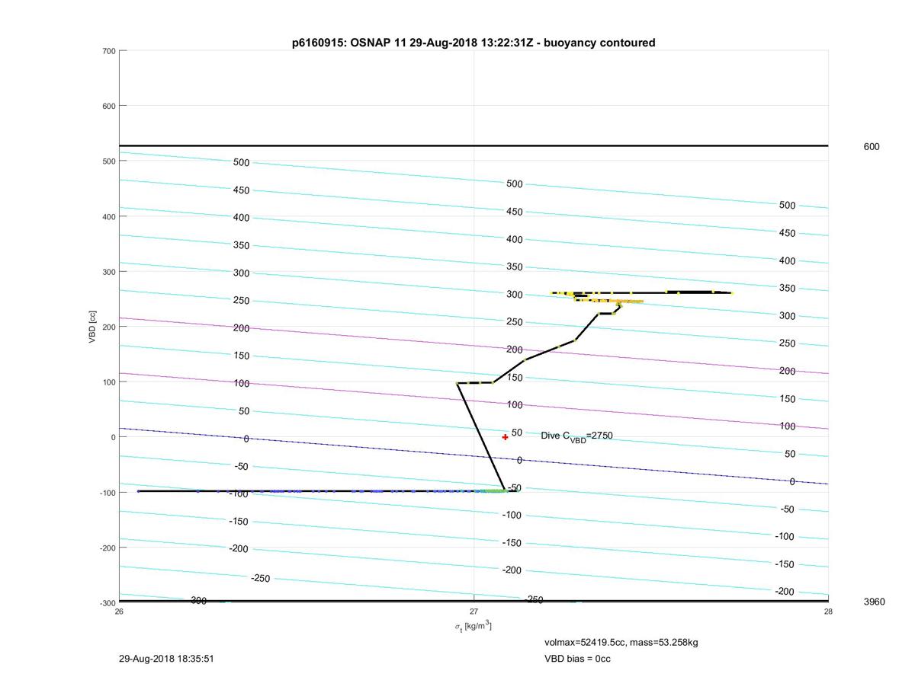Select the x-axis tick label "28"

828,612
